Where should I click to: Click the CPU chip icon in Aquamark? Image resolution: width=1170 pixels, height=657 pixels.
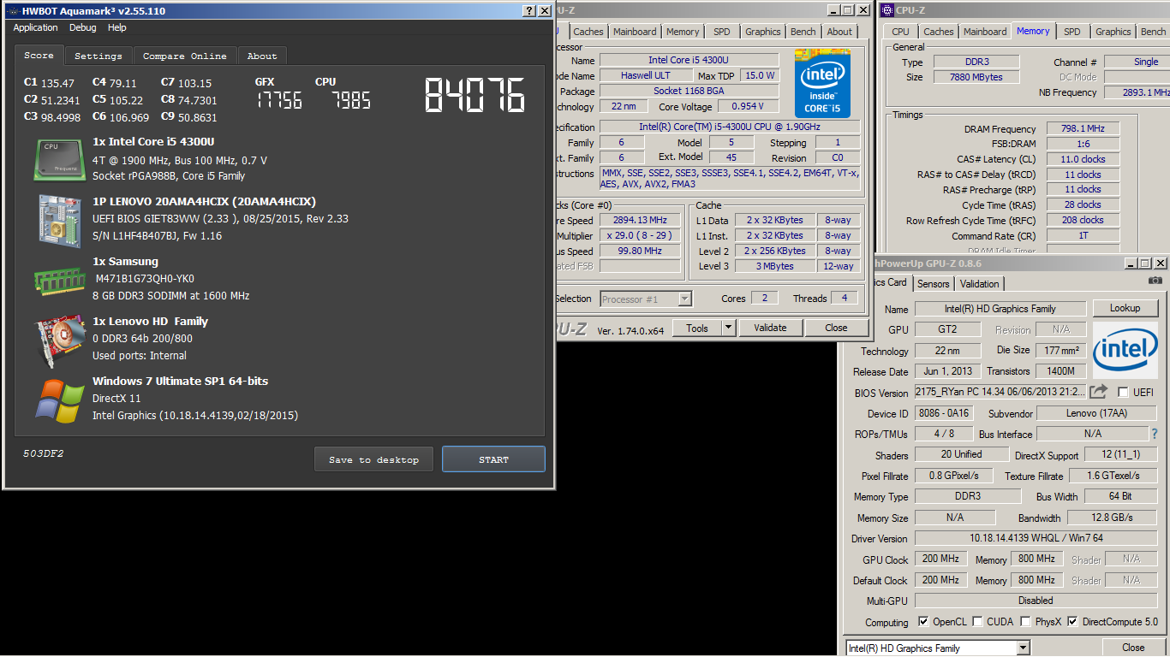[x=60, y=159]
